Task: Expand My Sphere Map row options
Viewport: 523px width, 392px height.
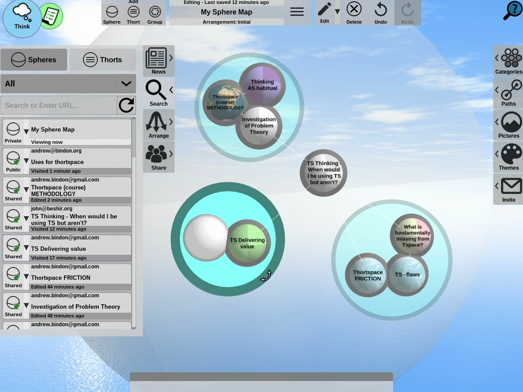Action: [26, 131]
